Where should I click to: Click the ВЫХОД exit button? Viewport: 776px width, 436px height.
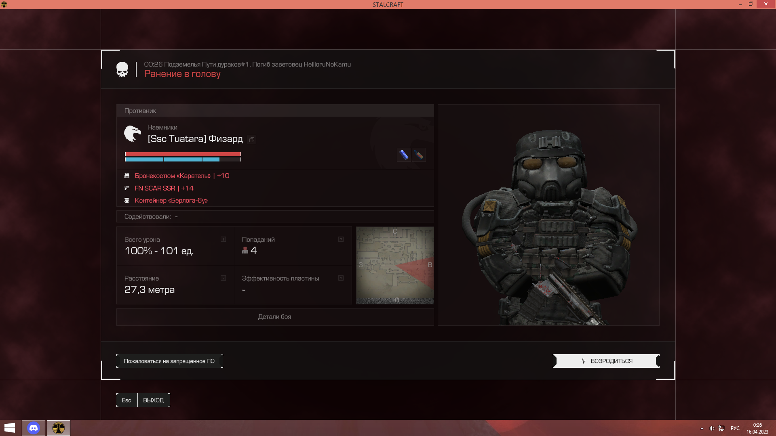pyautogui.click(x=153, y=400)
